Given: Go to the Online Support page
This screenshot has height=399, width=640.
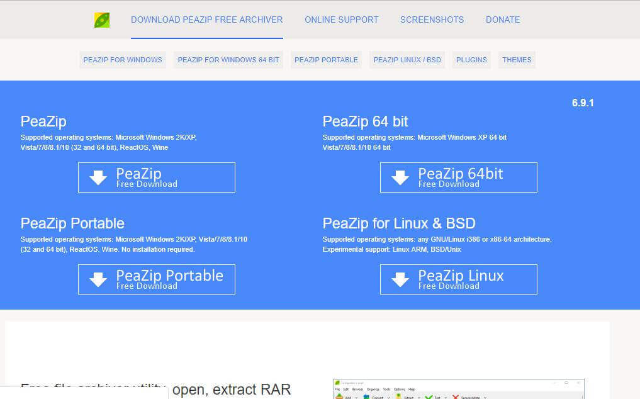Looking at the screenshot, I should 342,20.
